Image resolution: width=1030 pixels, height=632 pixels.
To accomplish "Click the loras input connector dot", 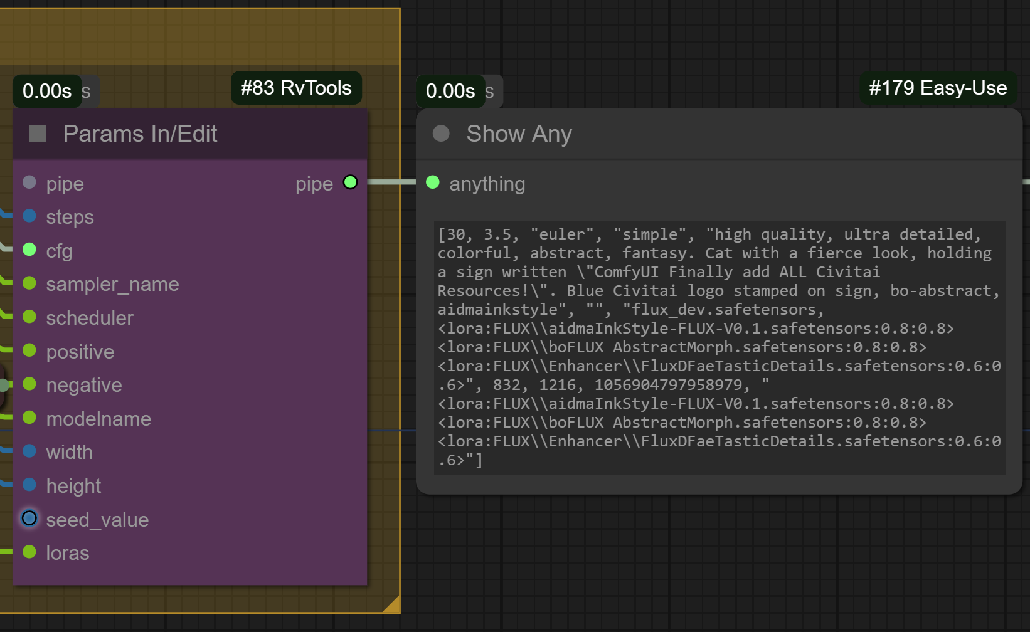I will 29,552.
